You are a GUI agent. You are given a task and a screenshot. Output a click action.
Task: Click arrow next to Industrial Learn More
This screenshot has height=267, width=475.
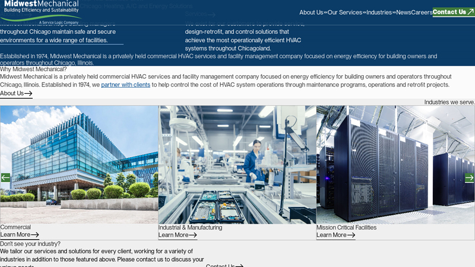pyautogui.click(x=193, y=235)
